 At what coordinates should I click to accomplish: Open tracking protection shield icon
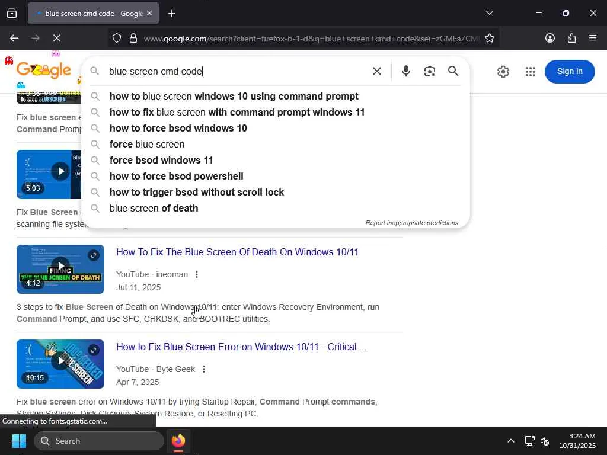click(117, 38)
